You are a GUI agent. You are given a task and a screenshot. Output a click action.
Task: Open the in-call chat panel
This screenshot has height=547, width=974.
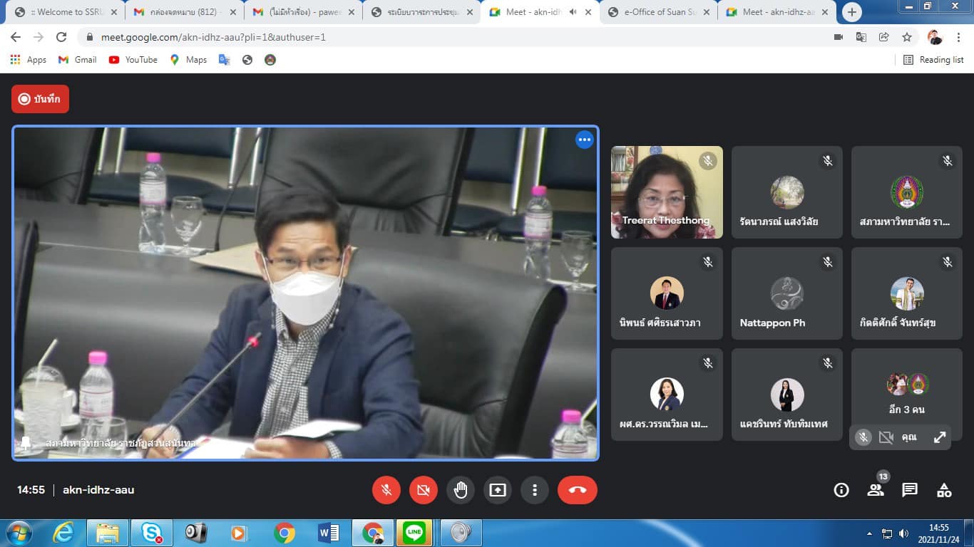910,490
